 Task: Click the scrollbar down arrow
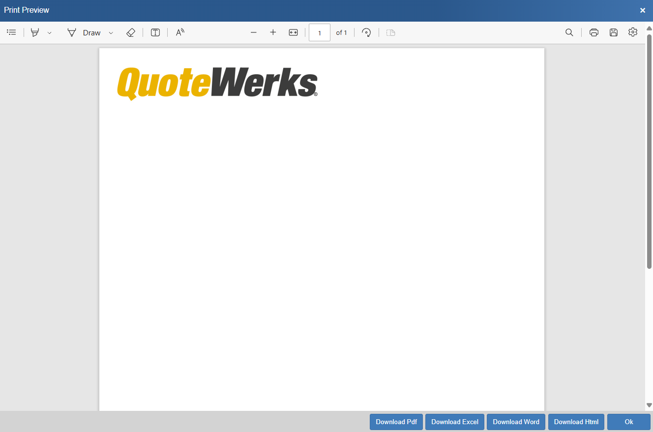[x=649, y=405]
